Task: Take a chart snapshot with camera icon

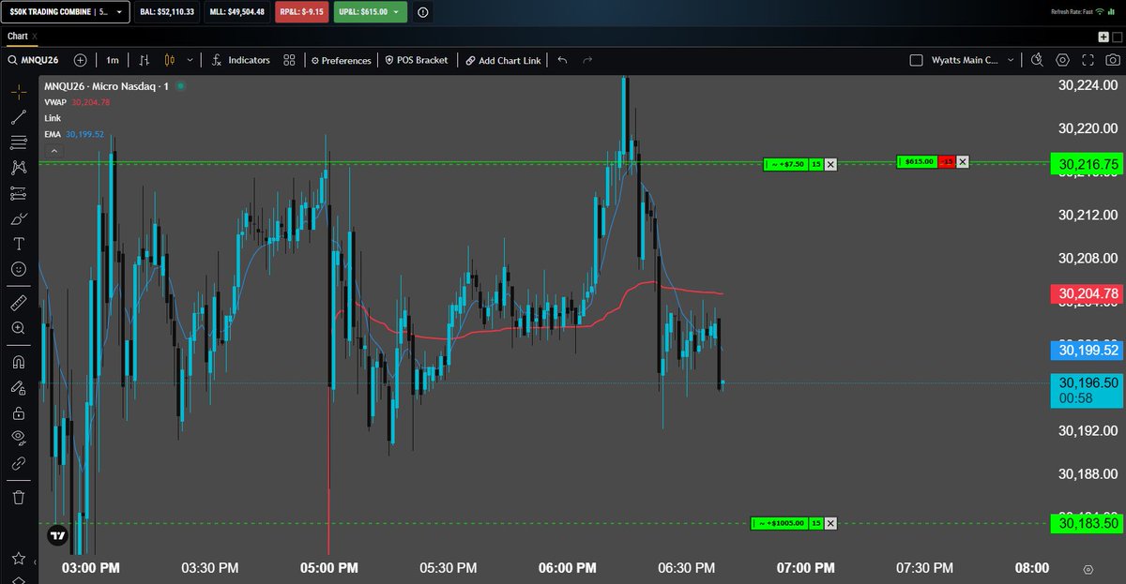Action: [1113, 60]
